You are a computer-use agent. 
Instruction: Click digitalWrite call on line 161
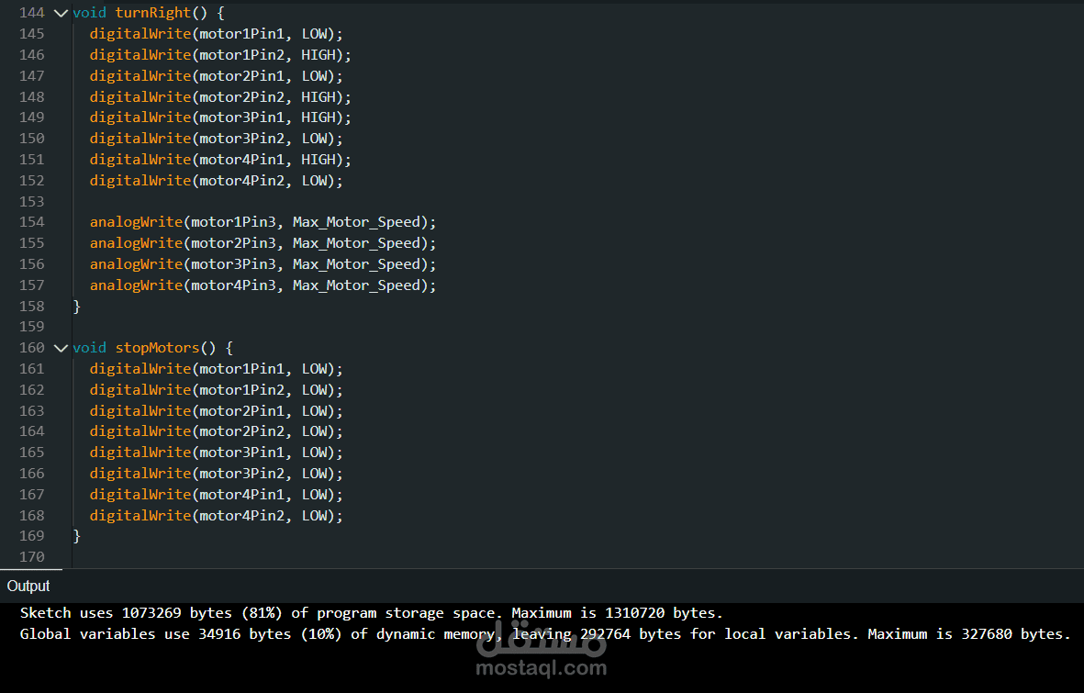pos(140,369)
